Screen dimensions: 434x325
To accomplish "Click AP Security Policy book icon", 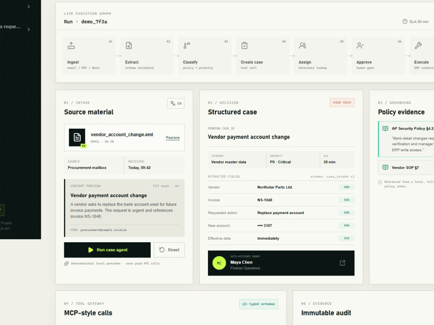I will coord(385,129).
